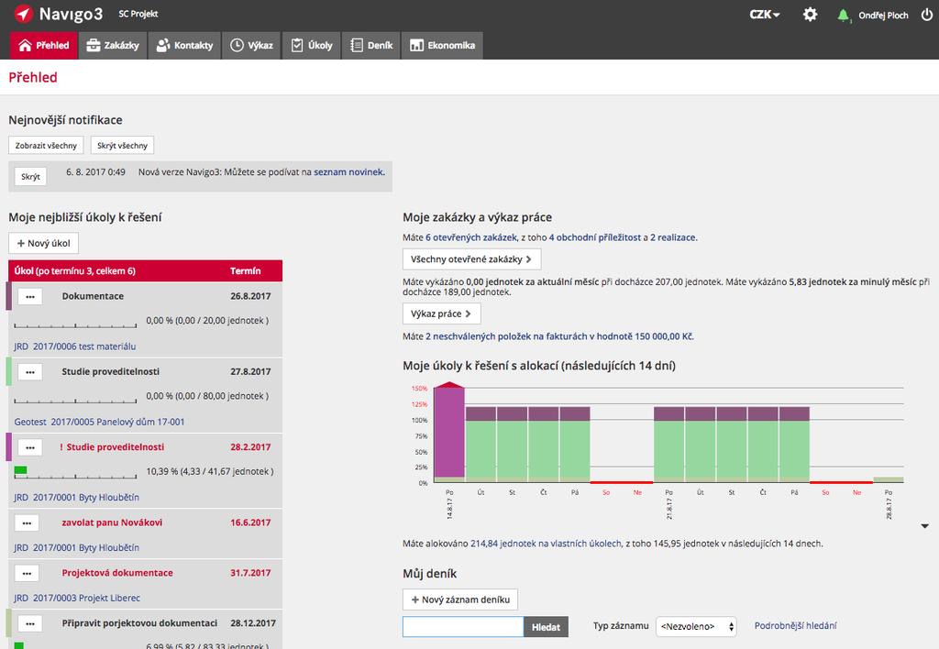Click the SC Projekt label in header
The height and width of the screenshot is (649, 939).
click(x=138, y=14)
